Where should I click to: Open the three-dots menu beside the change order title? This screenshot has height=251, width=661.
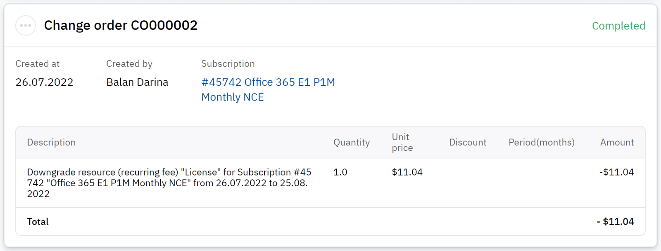pos(26,26)
